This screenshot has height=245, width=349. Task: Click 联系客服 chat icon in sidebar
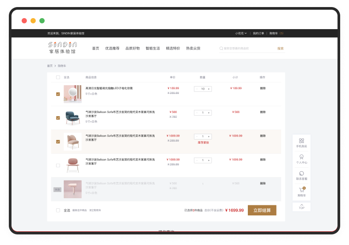pos(301,173)
